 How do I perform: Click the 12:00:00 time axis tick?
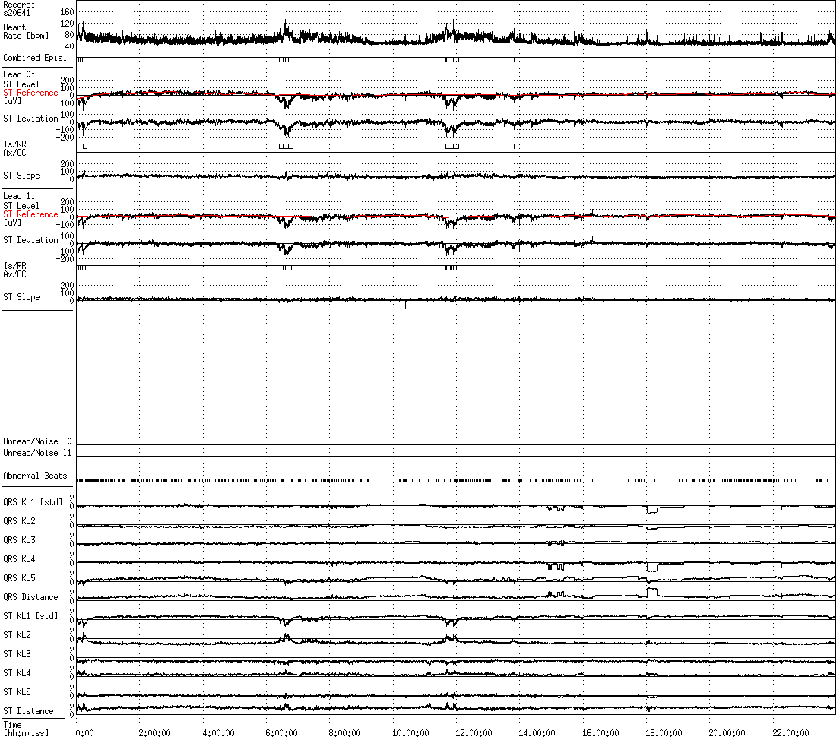(x=473, y=732)
